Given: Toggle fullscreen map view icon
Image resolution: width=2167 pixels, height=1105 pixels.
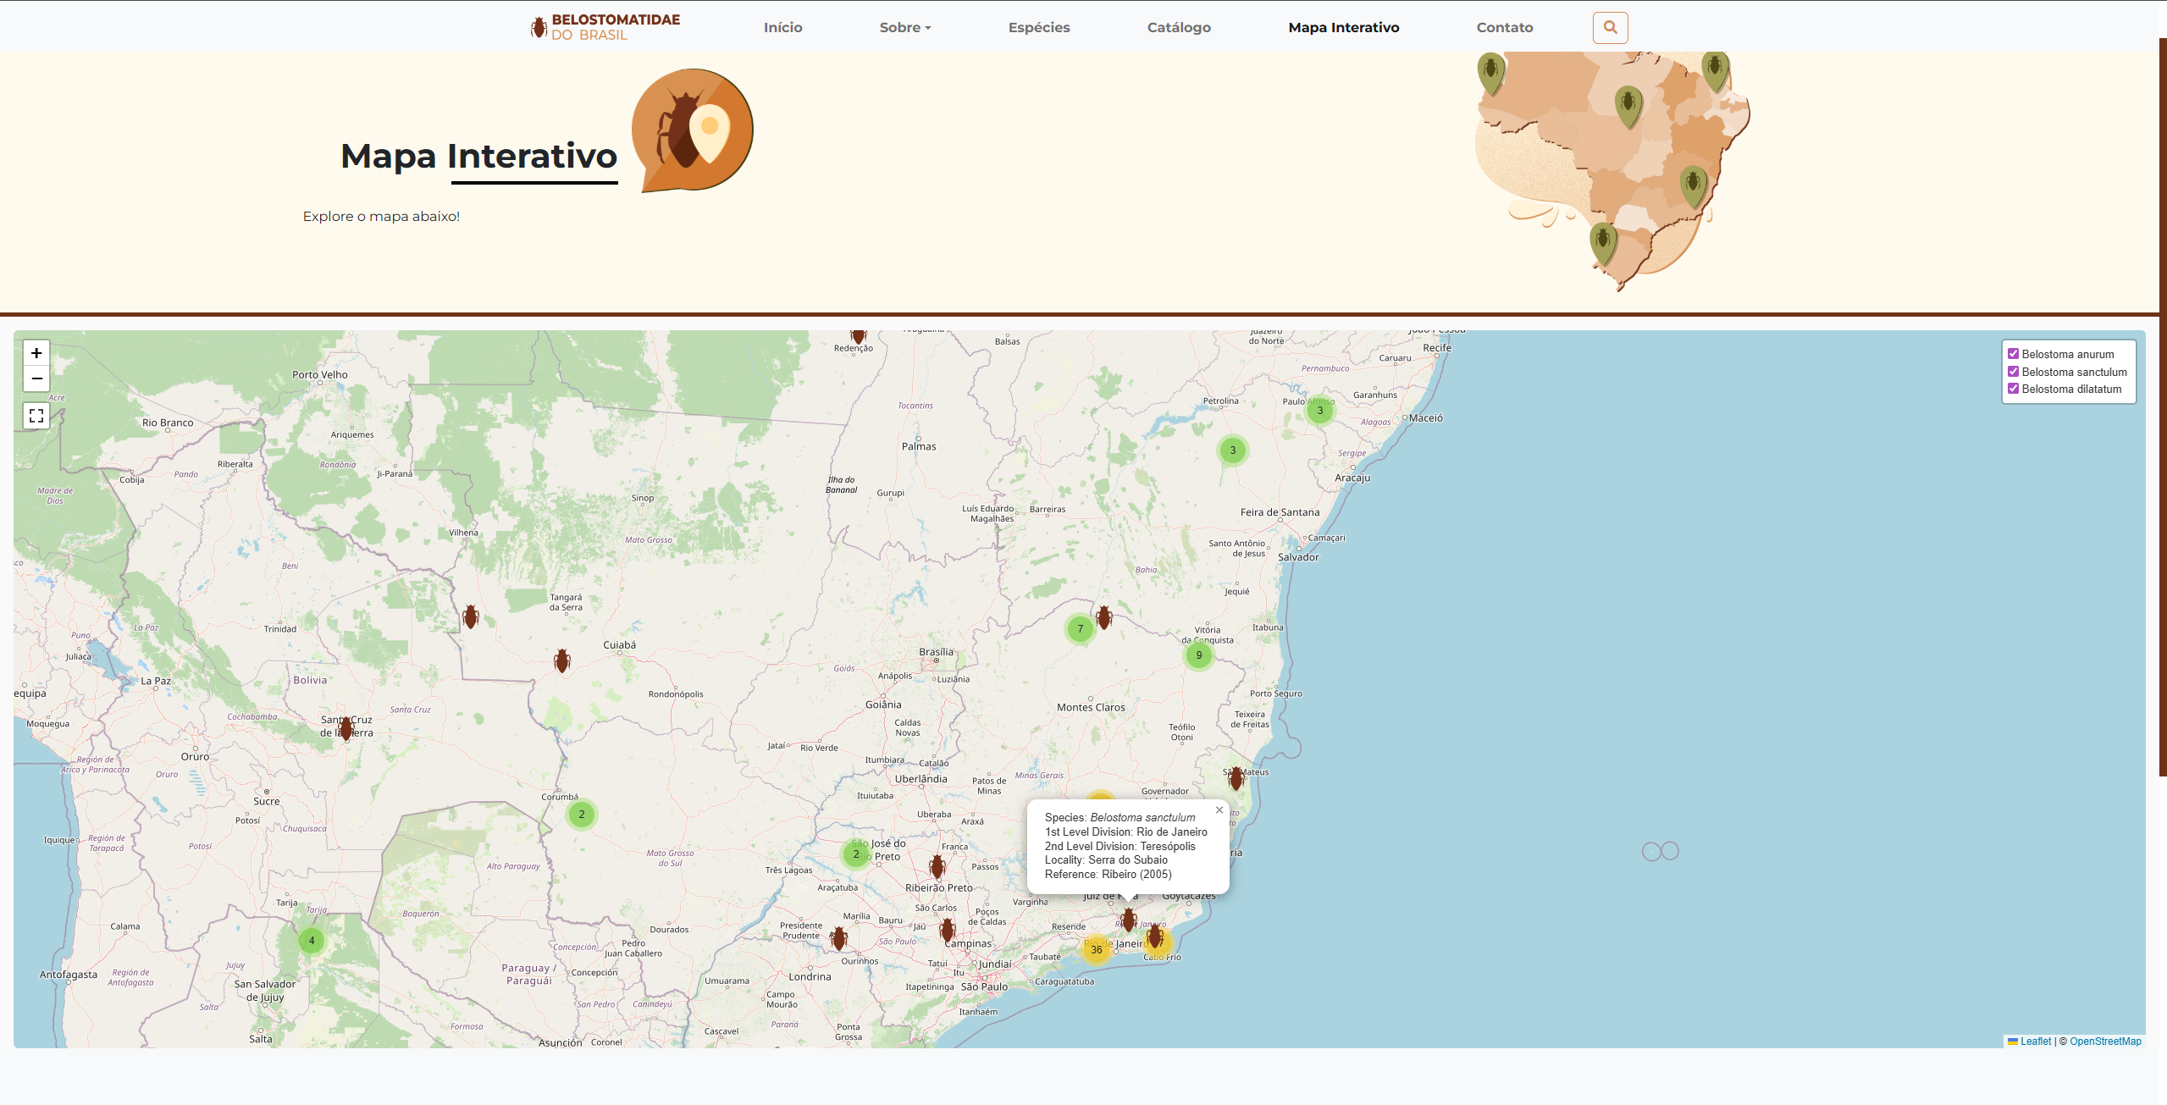Looking at the screenshot, I should 36,416.
